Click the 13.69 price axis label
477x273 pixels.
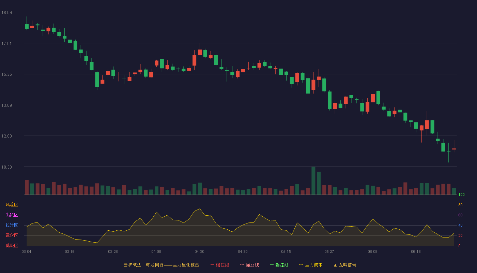point(6,105)
